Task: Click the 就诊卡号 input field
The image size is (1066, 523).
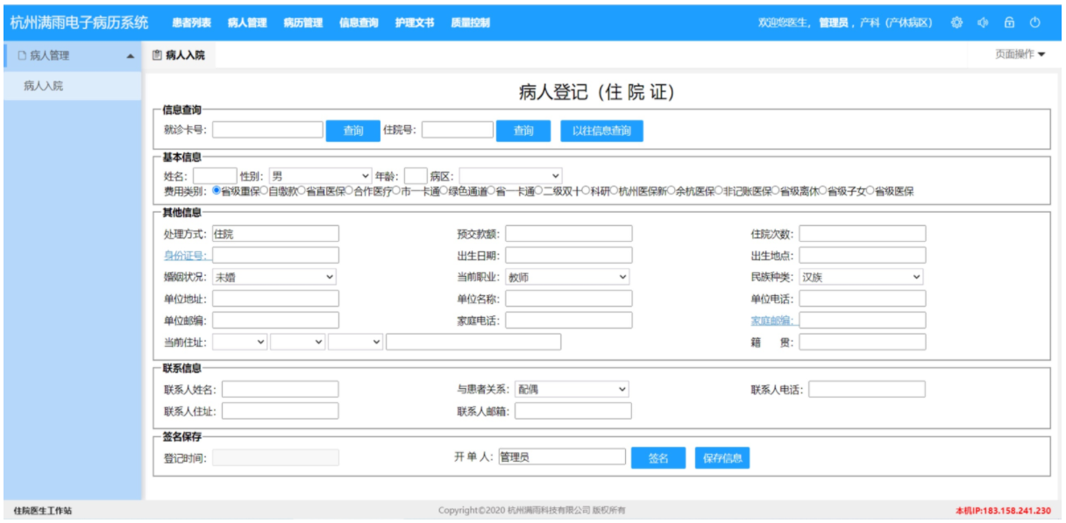Action: pyautogui.click(x=267, y=131)
